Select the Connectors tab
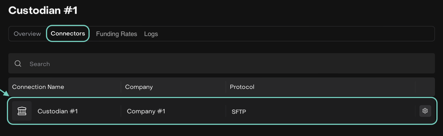Viewport: 443px width, 136px height. point(68,33)
